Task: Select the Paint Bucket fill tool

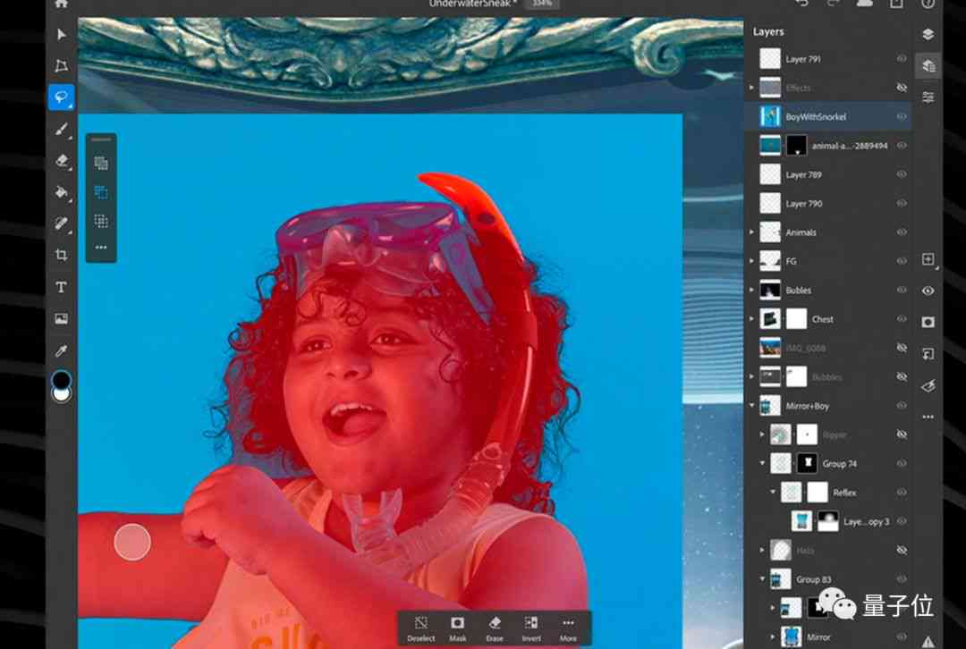Action: [x=61, y=192]
